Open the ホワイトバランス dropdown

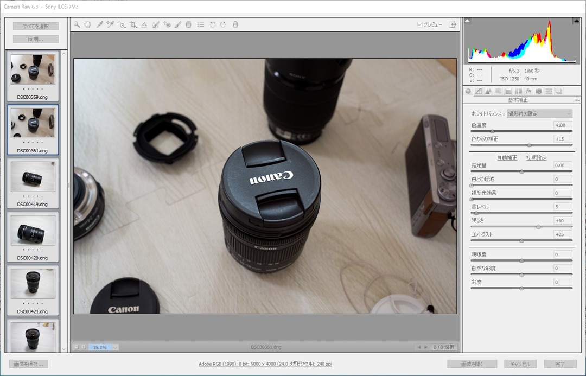pyautogui.click(x=539, y=113)
